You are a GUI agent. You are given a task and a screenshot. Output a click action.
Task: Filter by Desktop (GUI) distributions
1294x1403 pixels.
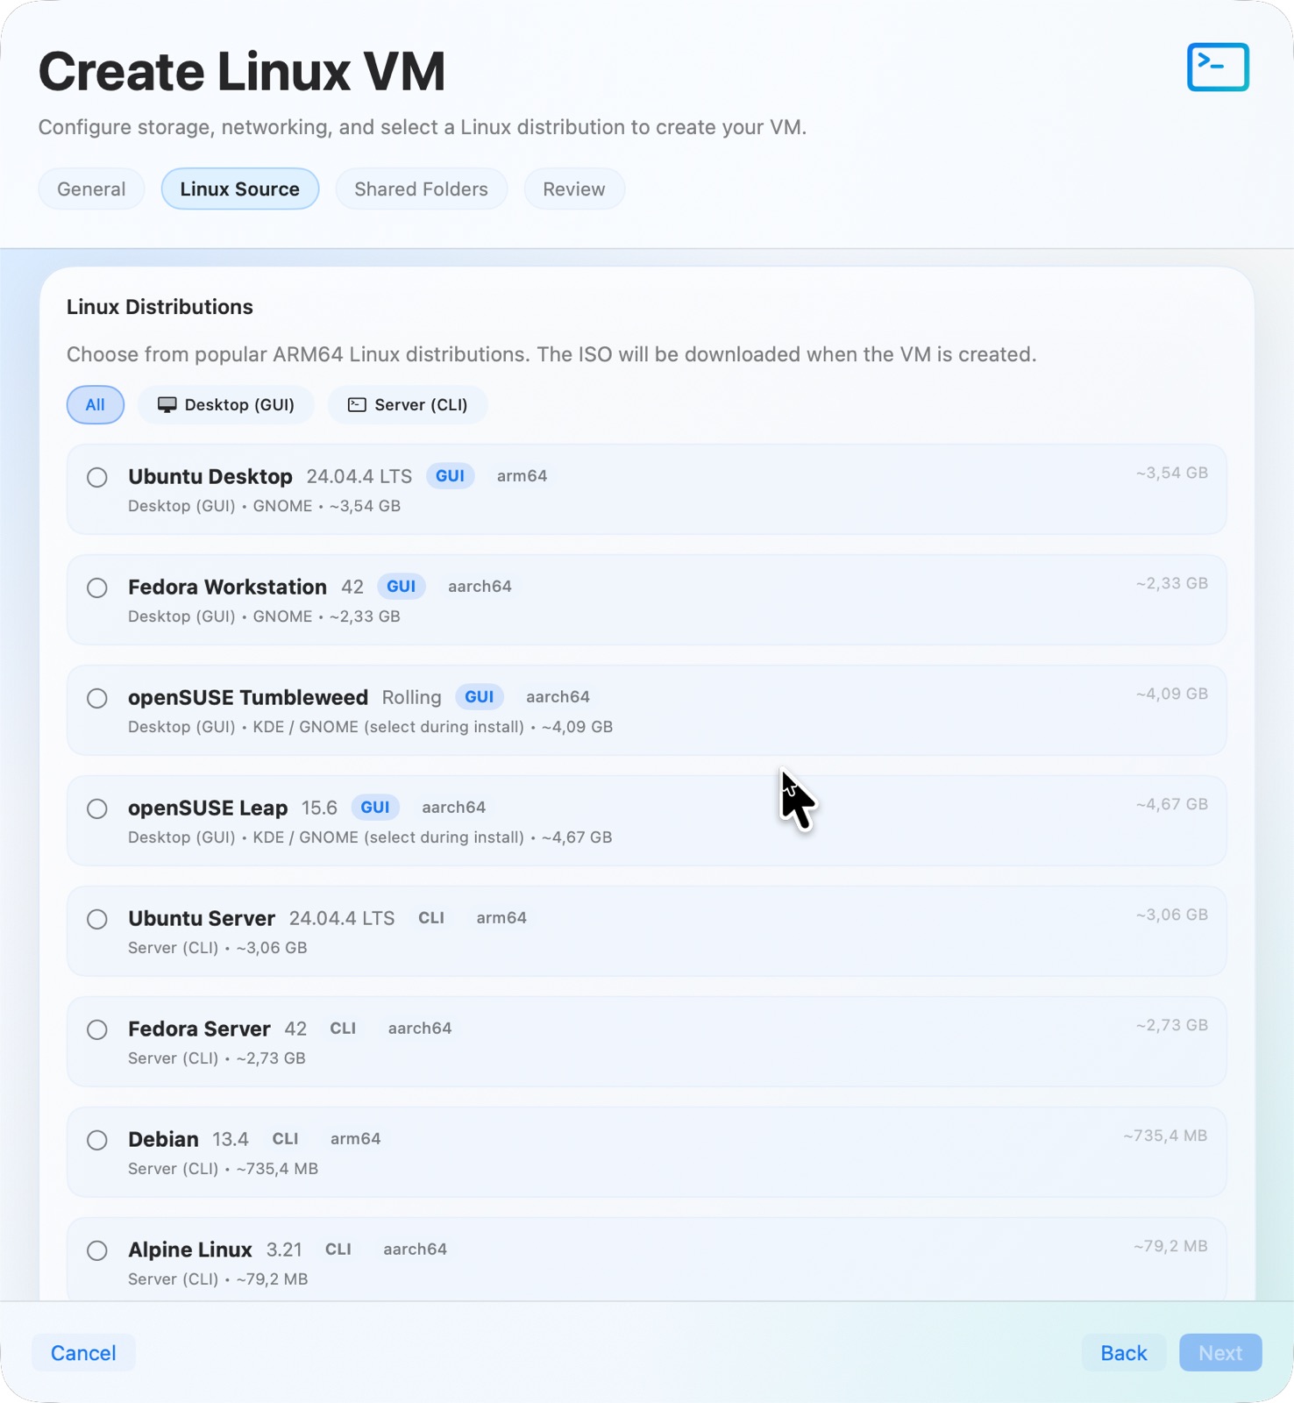tap(226, 404)
